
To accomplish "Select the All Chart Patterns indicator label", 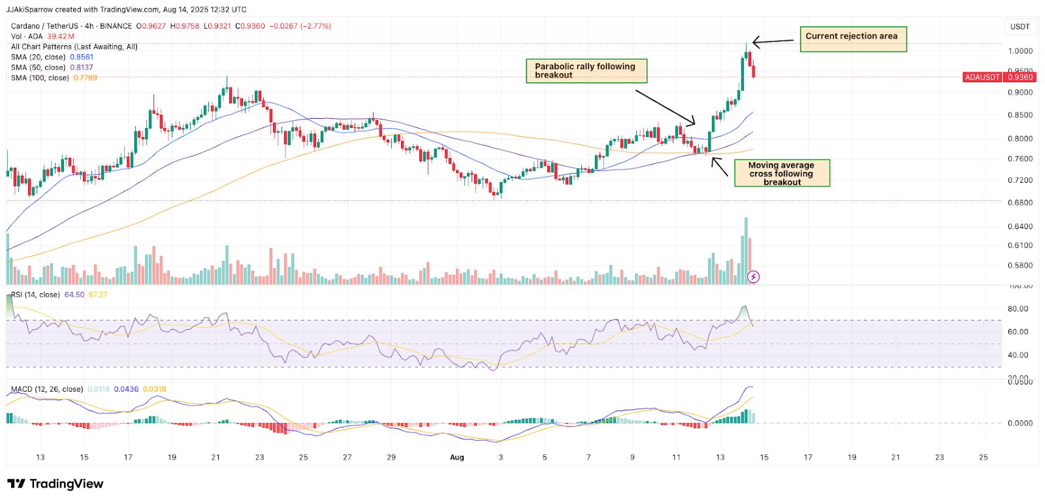I will tap(74, 47).
